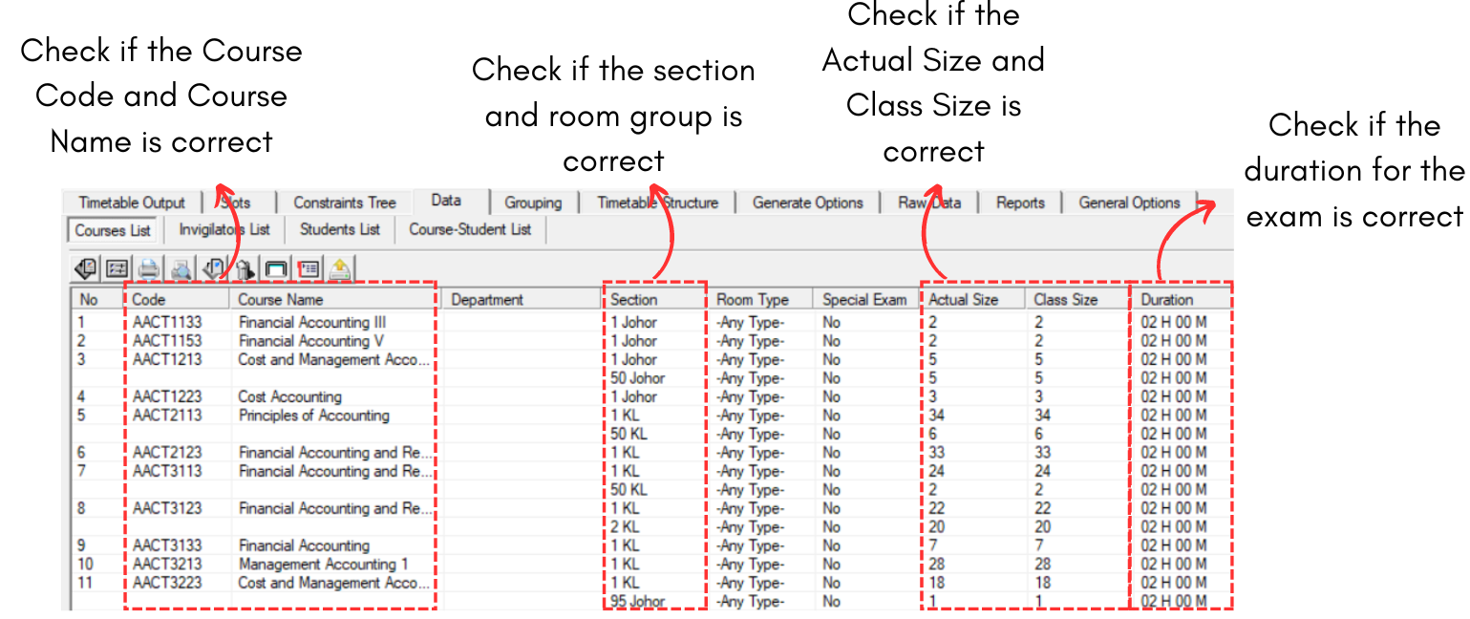Screen dimensions: 1470x619
Task: Click the sliders options icon in the toolbar
Action: click(x=117, y=269)
